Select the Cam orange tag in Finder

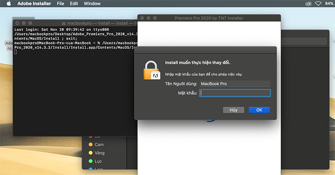pos(96,144)
